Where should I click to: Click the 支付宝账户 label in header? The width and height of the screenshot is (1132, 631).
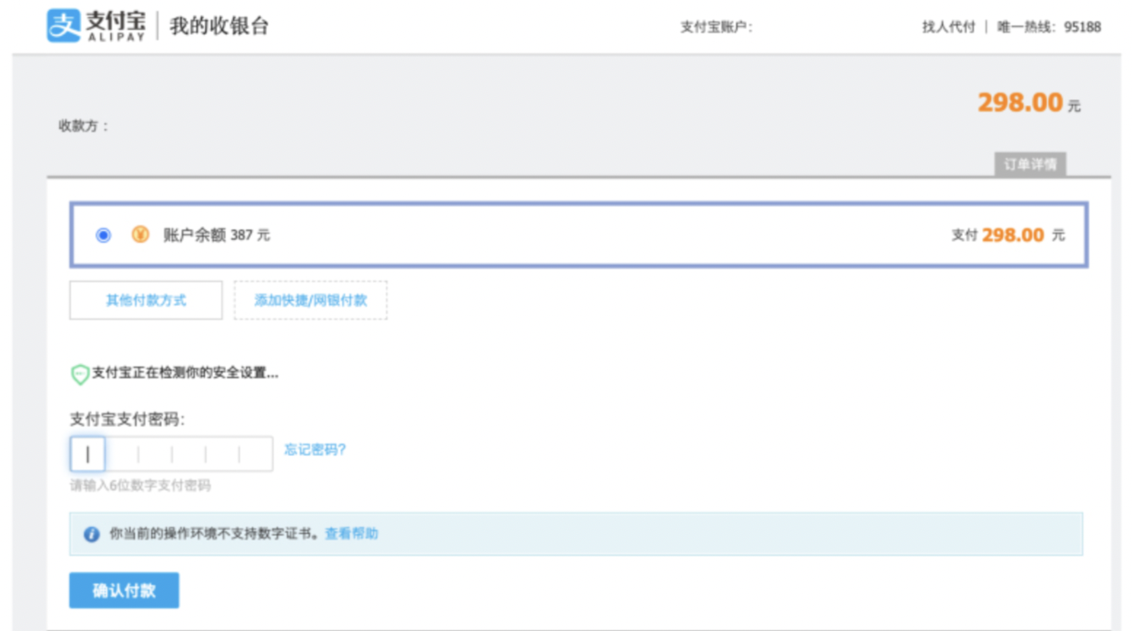tap(716, 26)
